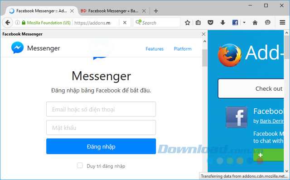Click the Facebook Messenger toolbar button
The height and width of the screenshot is (180, 290).
[235, 23]
